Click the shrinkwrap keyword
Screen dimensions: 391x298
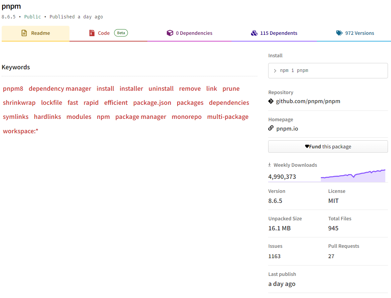(x=19, y=103)
